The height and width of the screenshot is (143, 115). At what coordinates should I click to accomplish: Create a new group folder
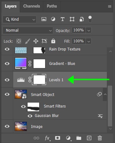tap(79, 138)
